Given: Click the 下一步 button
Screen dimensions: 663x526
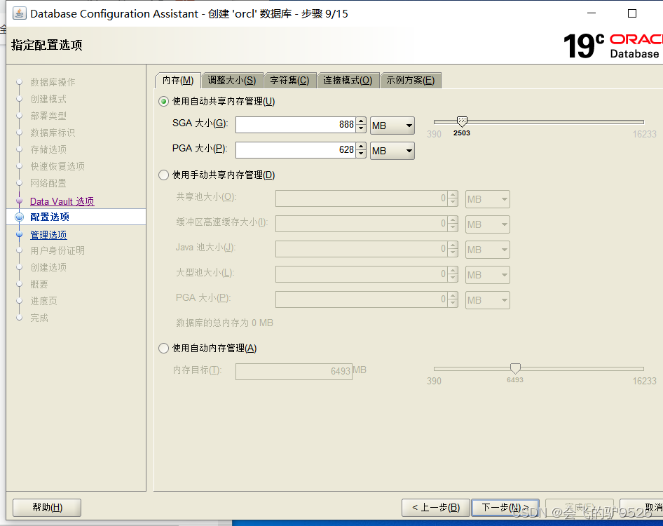Looking at the screenshot, I should pos(505,507).
